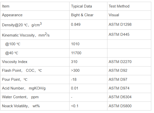Click the 'ASTM D92' cell
This screenshot has height=113, width=154.
tap(129, 71)
